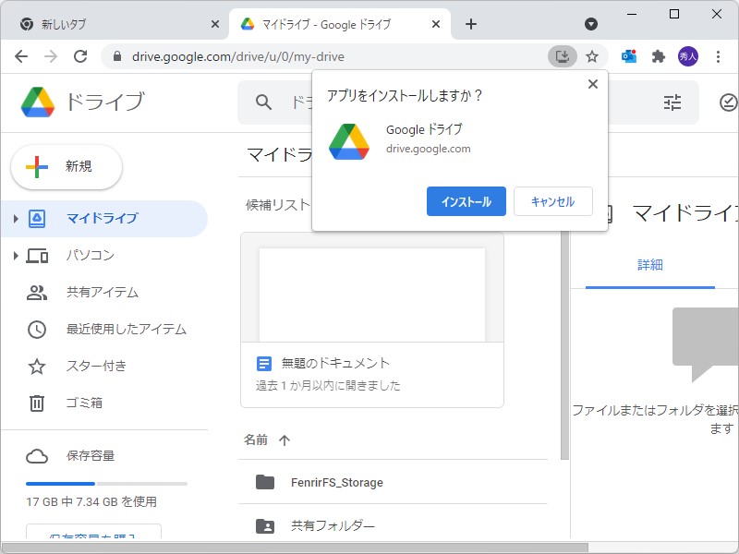This screenshot has height=554, width=739.
Task: Expand the マイドライブ tree arrow
Action: point(17,218)
